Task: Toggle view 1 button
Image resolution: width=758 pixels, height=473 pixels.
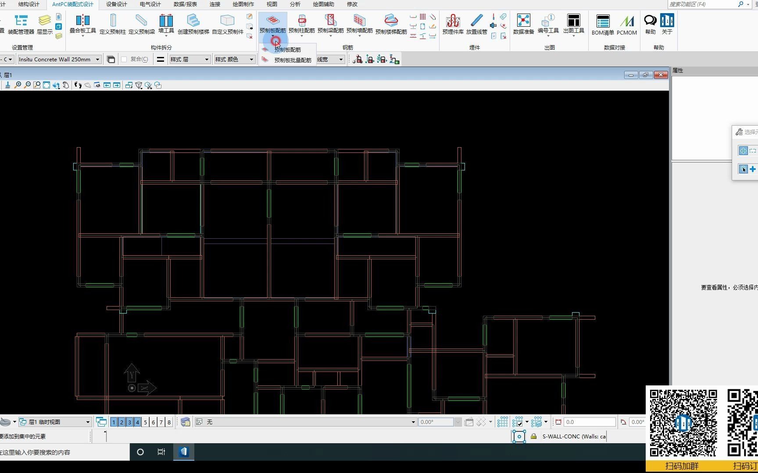Action: pos(114,422)
